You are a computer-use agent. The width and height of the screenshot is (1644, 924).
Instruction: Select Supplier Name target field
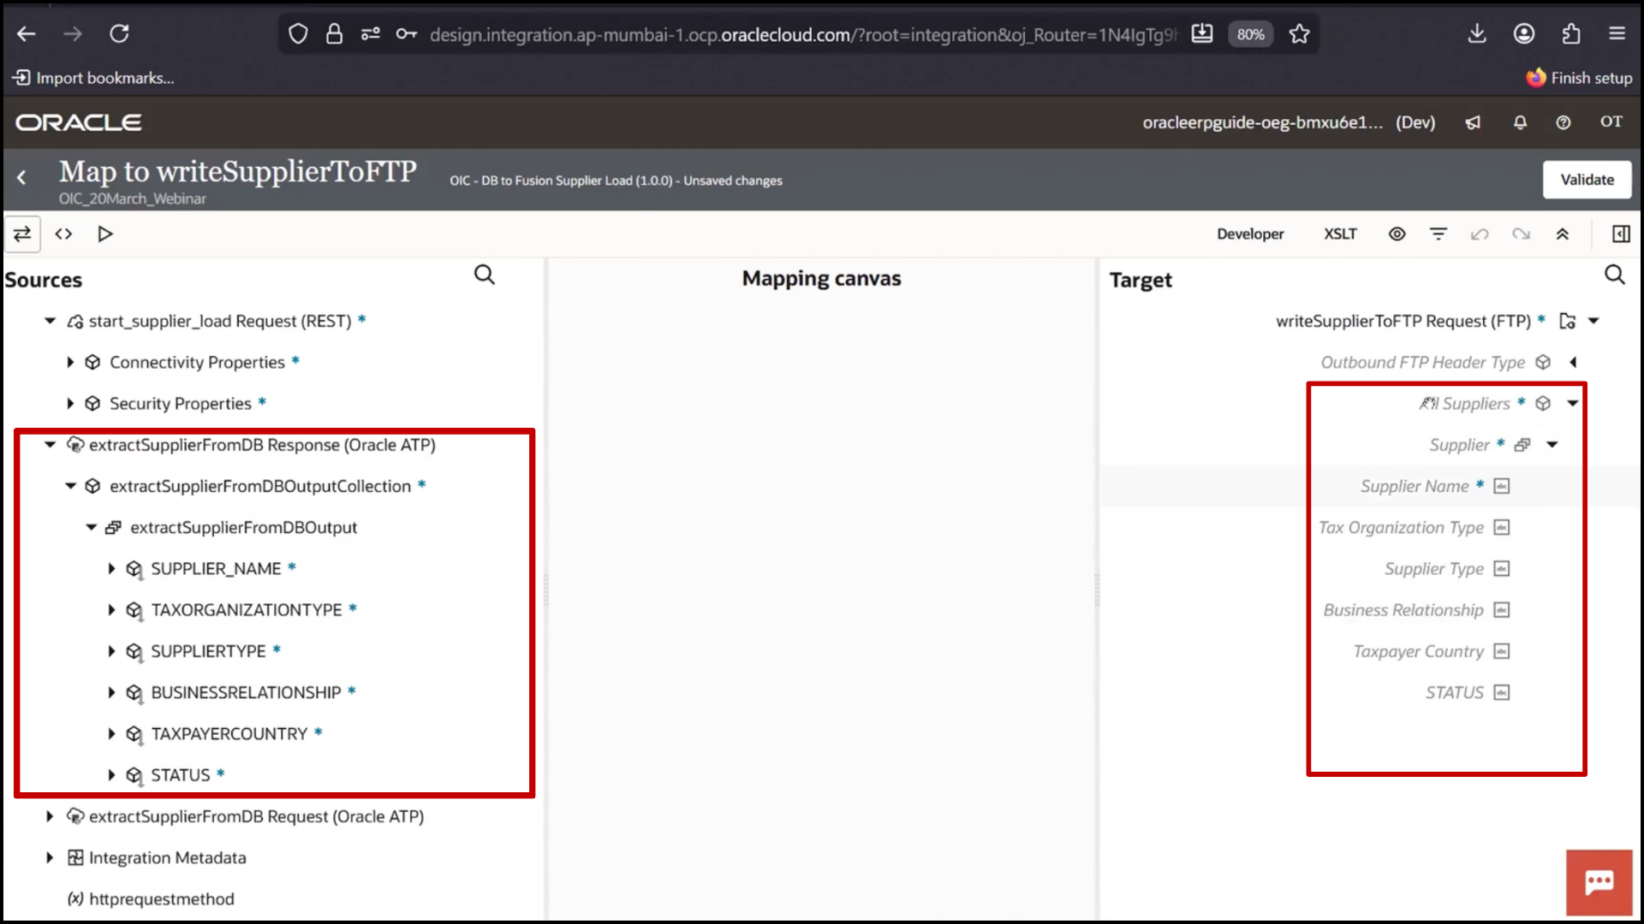click(1415, 486)
